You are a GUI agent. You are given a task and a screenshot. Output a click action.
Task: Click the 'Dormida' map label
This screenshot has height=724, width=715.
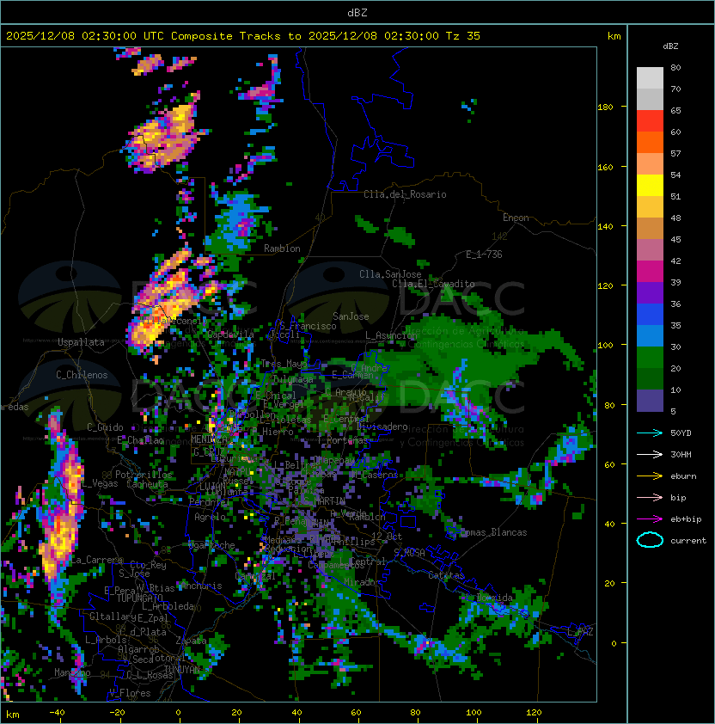click(494, 598)
